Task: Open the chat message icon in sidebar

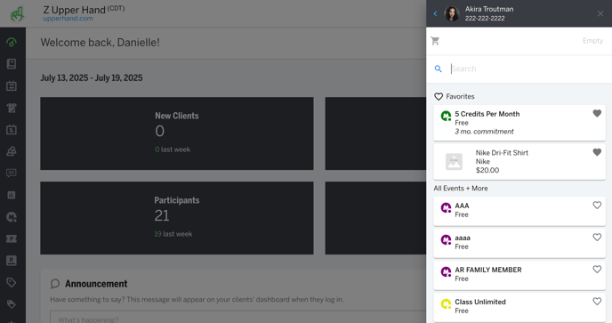Action: pos(12,173)
